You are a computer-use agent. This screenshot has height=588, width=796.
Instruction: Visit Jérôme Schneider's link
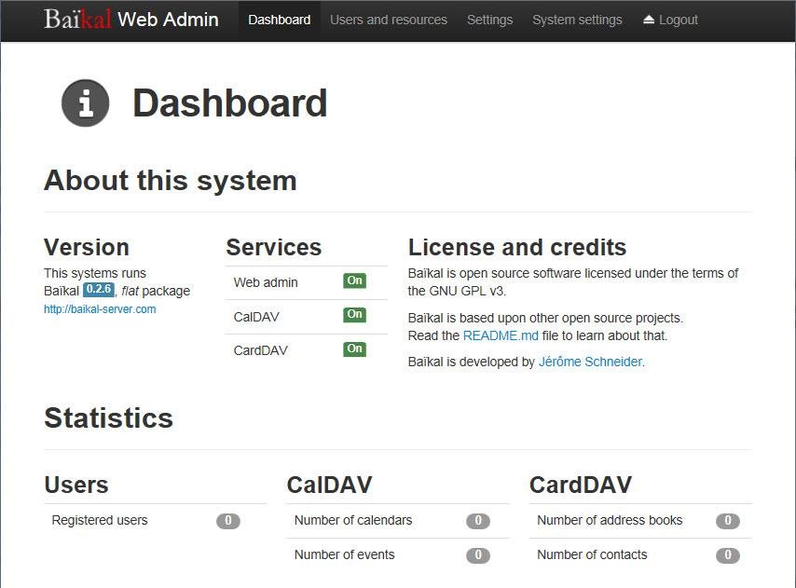click(x=590, y=362)
